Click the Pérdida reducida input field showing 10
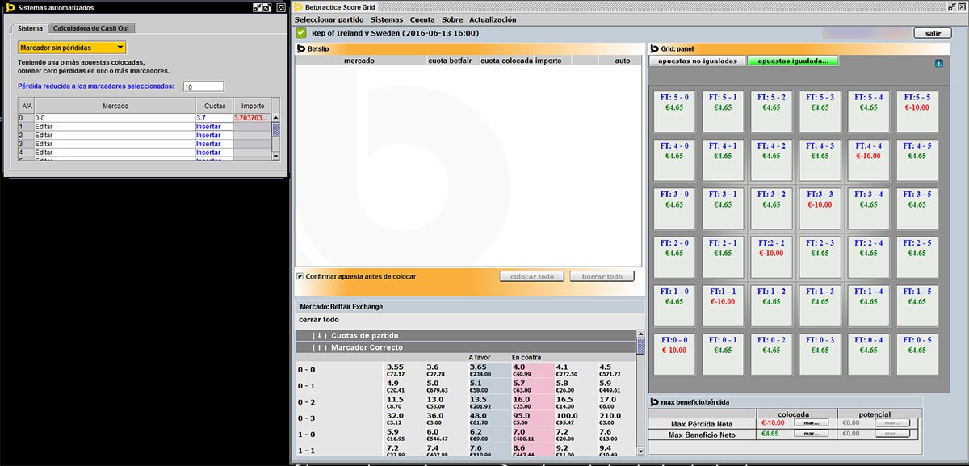This screenshot has width=969, height=466. tap(203, 86)
